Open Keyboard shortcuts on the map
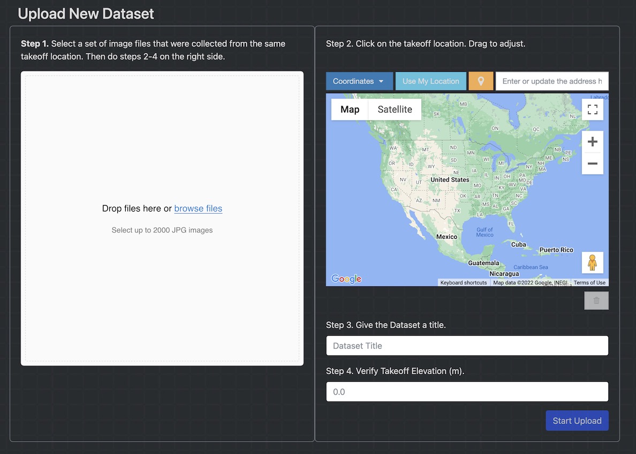The width and height of the screenshot is (636, 454). pos(464,283)
